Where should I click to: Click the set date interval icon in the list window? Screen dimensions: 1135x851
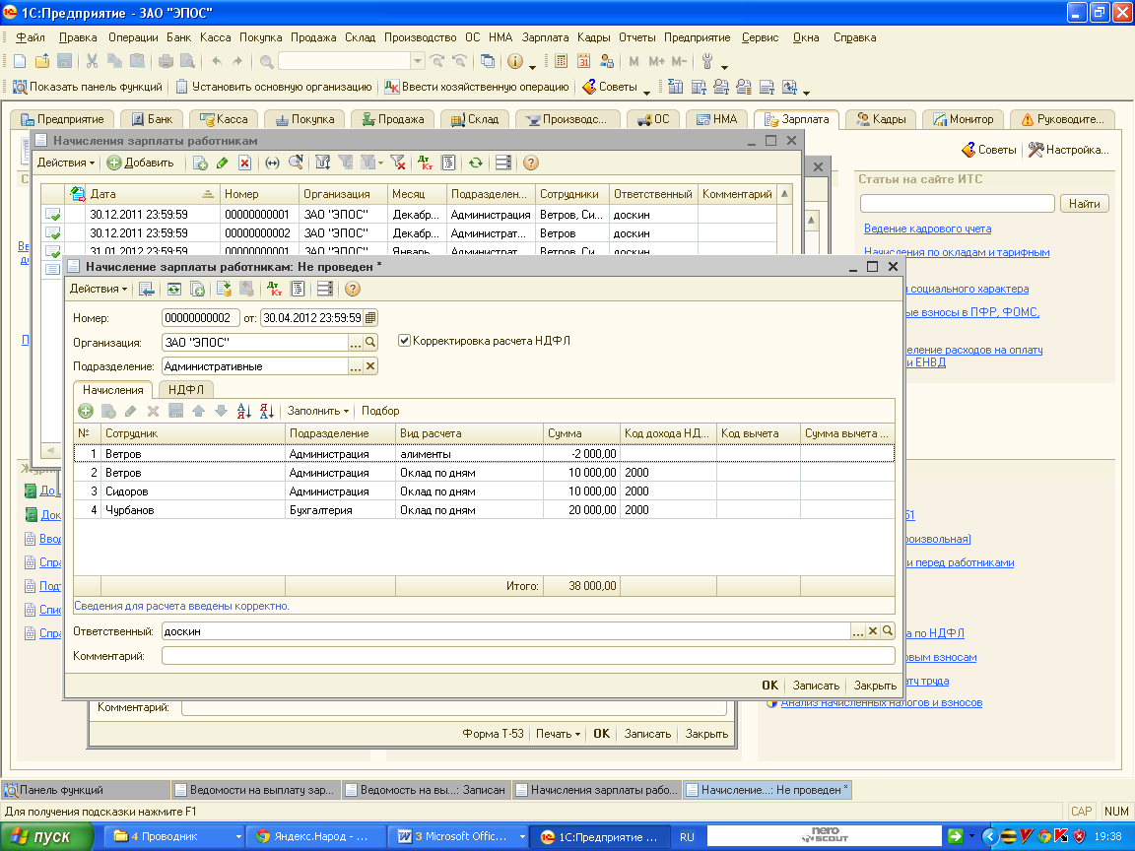click(272, 163)
